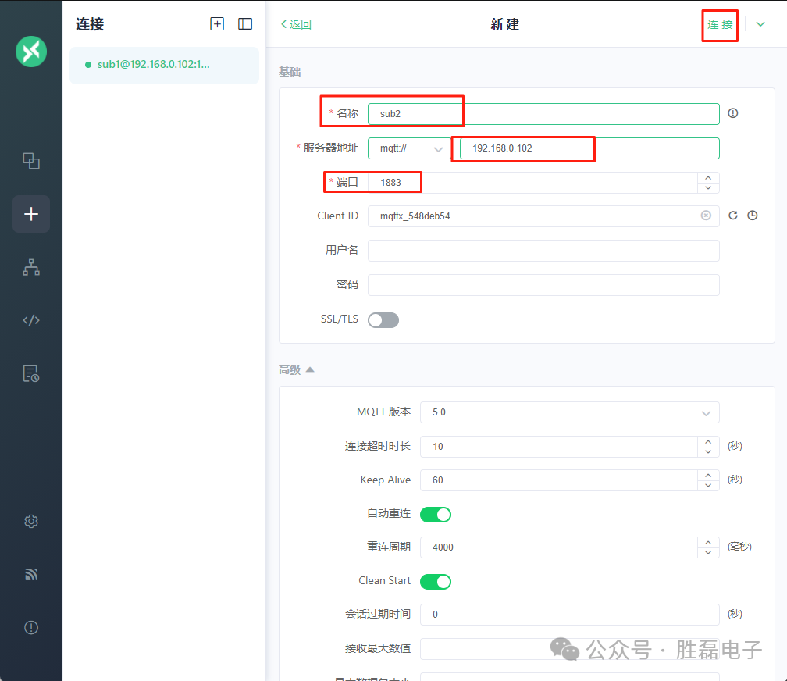The image size is (787, 681).
Task: Add new connection via plus box icon
Action: tap(217, 23)
